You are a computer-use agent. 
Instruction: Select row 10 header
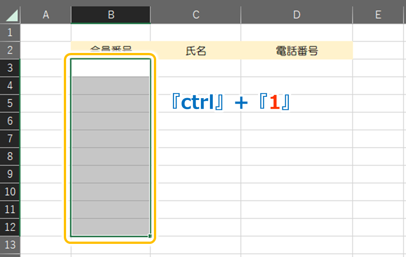(x=10, y=191)
